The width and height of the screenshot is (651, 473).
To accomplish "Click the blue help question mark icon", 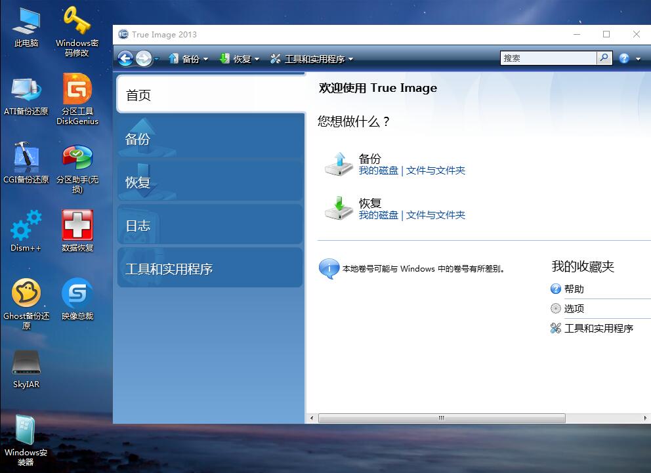I will click(623, 58).
